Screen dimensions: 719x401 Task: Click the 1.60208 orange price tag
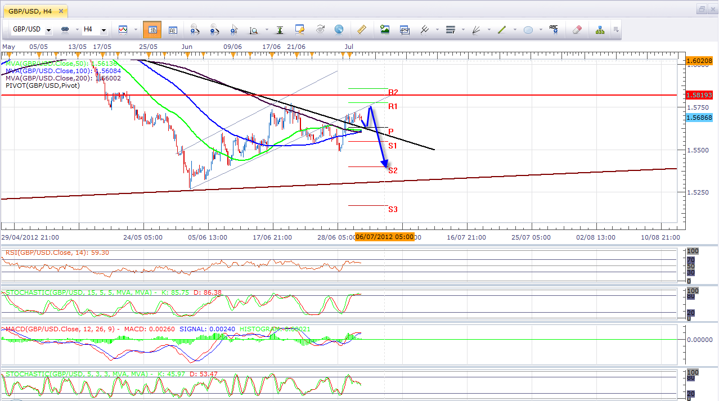click(x=699, y=61)
